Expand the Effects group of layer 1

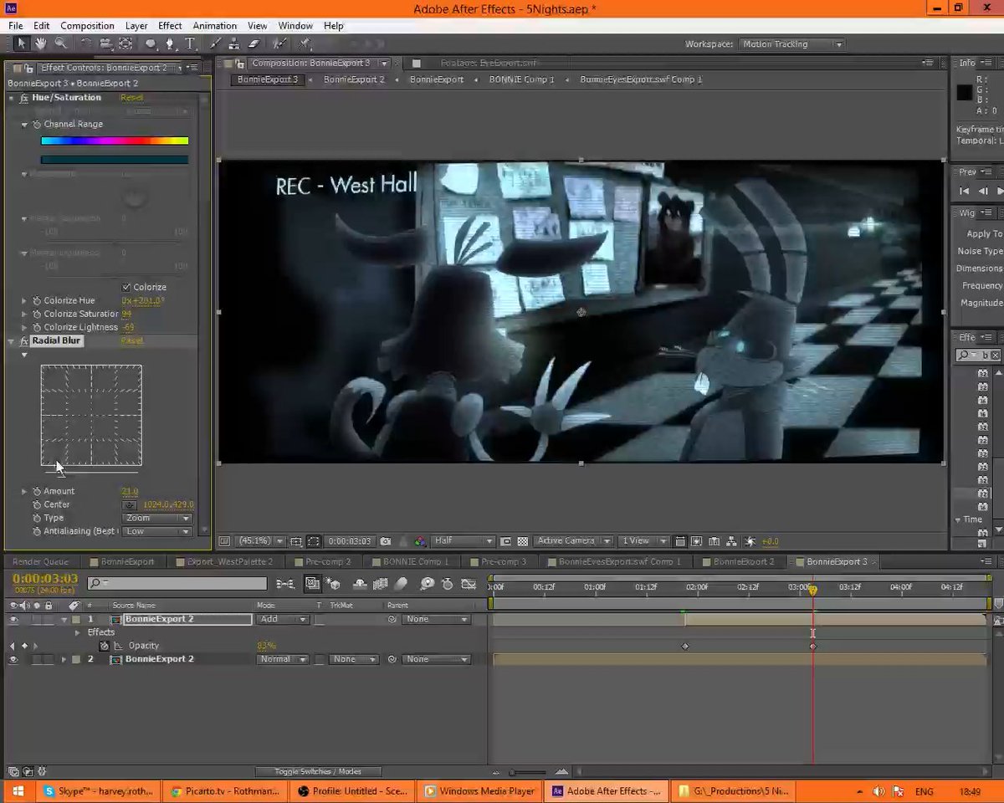[78, 632]
